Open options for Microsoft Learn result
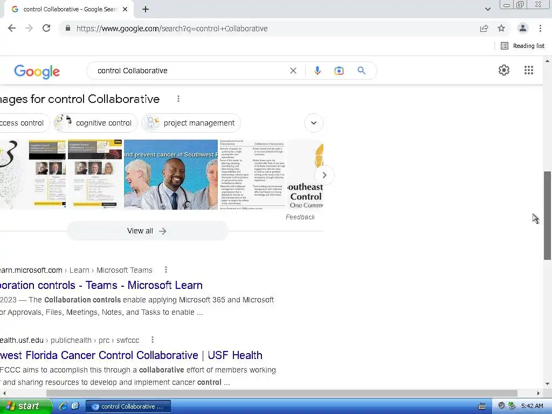This screenshot has height=414, width=552. [x=166, y=270]
